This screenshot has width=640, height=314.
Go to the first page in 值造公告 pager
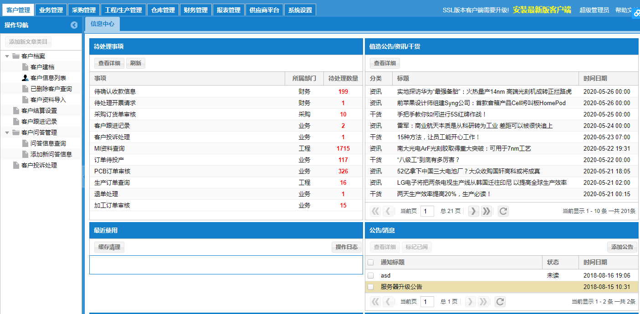click(x=375, y=211)
